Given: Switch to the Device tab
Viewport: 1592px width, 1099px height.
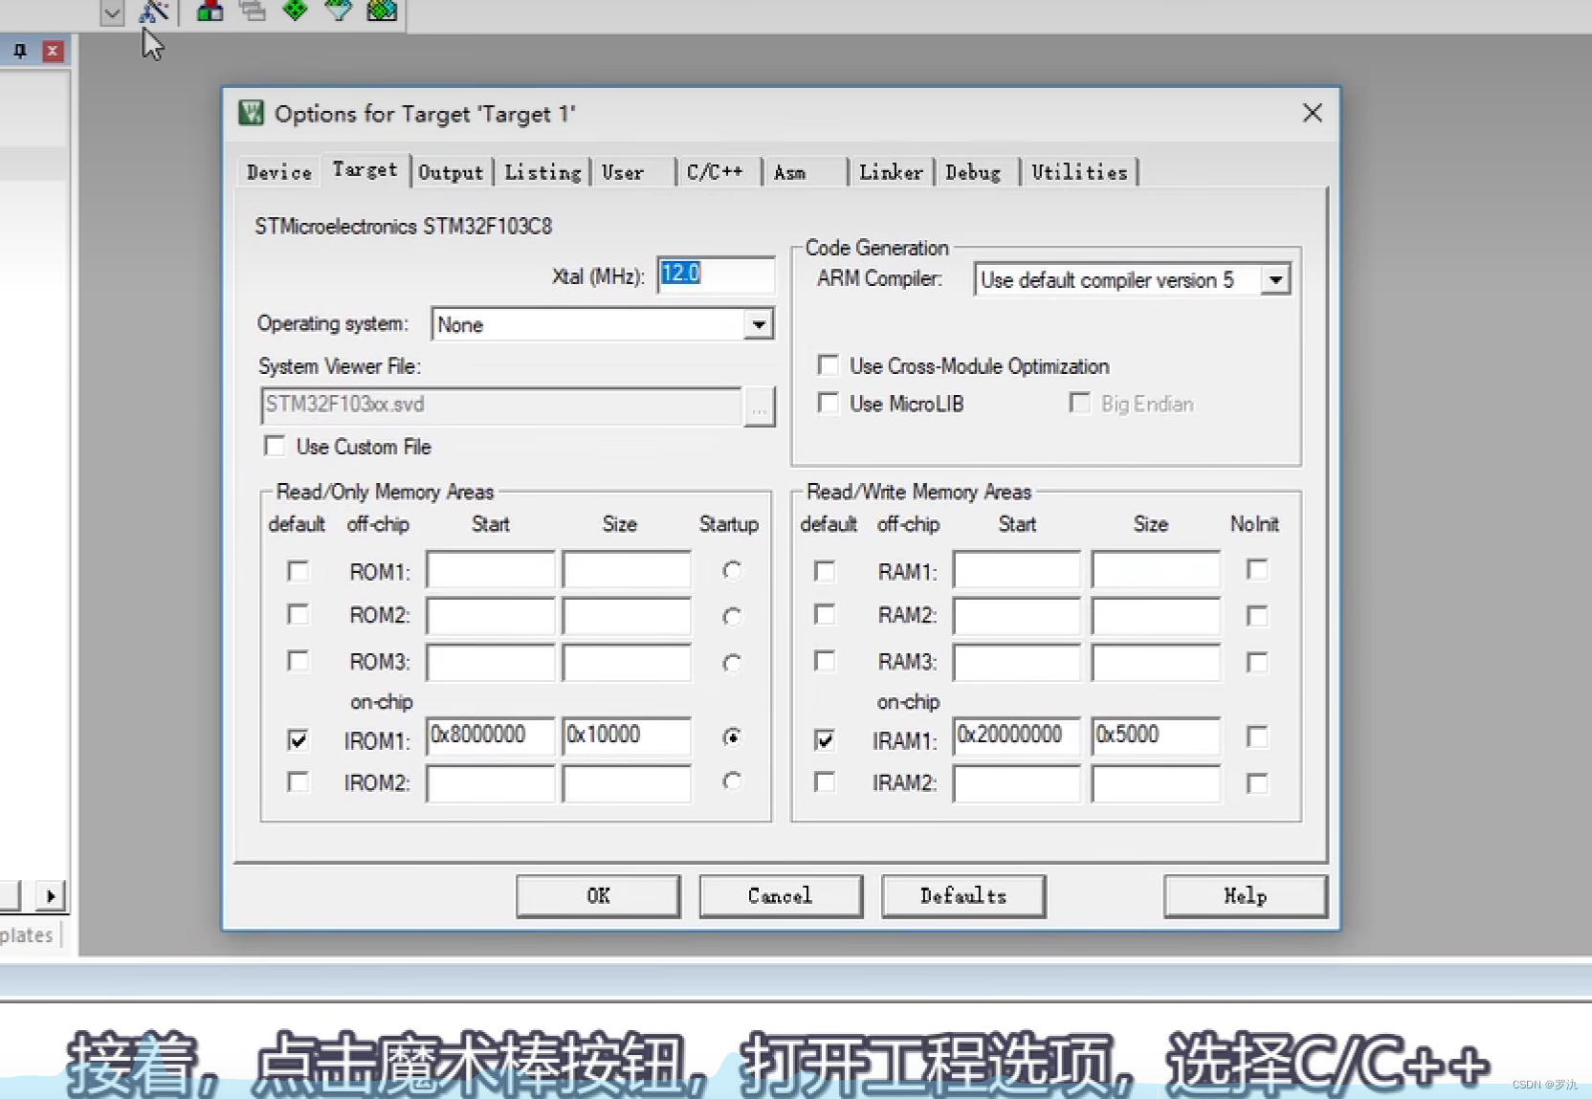Looking at the screenshot, I should [x=278, y=172].
